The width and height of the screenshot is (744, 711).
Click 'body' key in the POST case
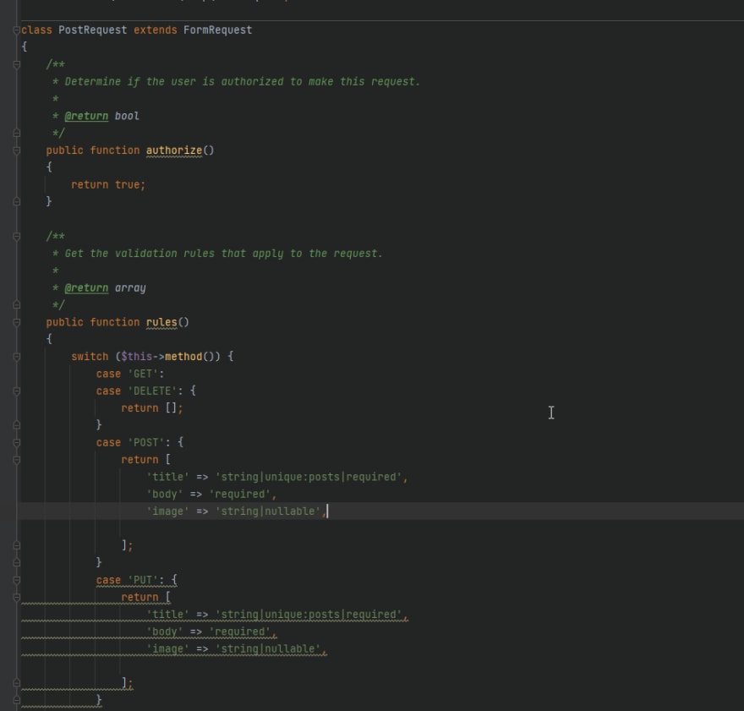click(x=164, y=494)
